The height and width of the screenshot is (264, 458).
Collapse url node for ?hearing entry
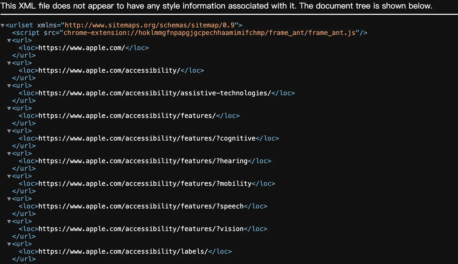9,154
